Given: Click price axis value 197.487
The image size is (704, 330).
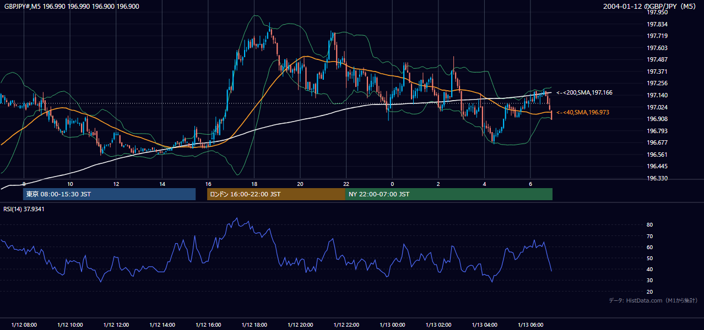Looking at the screenshot, I should point(658,59).
